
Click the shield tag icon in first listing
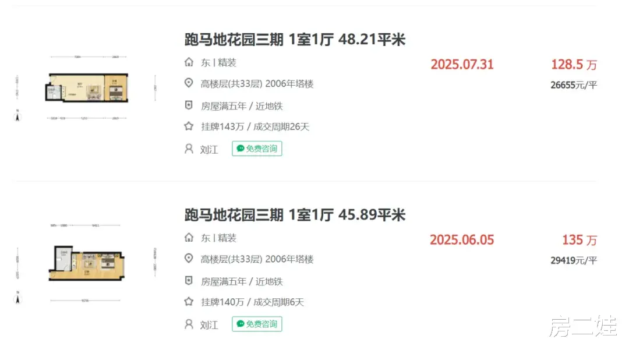tap(189, 105)
